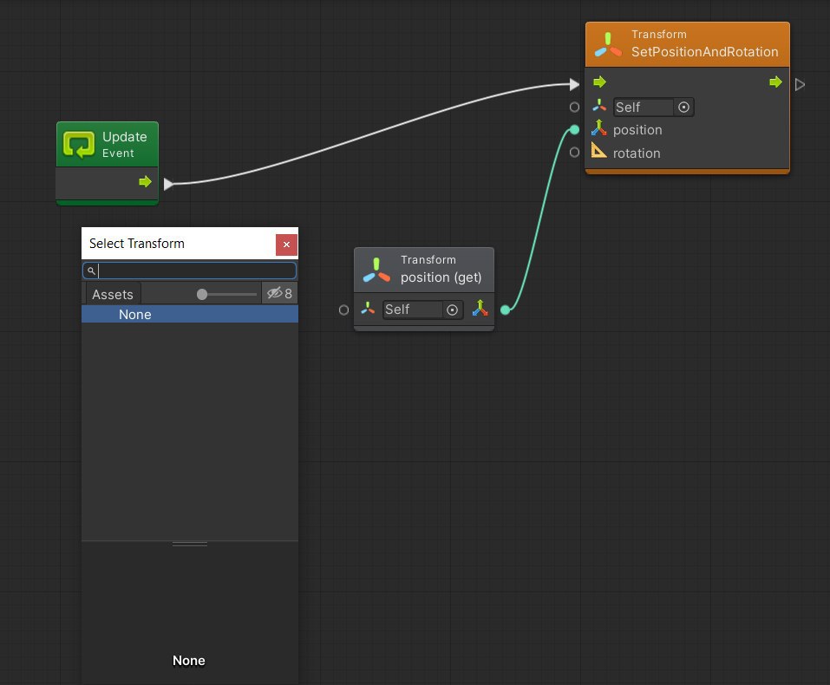Click the preview panel drag handle
Screen dimensions: 830x685
point(189,545)
